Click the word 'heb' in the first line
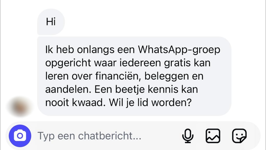Screen dimensions: 266x150 (x=65, y=50)
